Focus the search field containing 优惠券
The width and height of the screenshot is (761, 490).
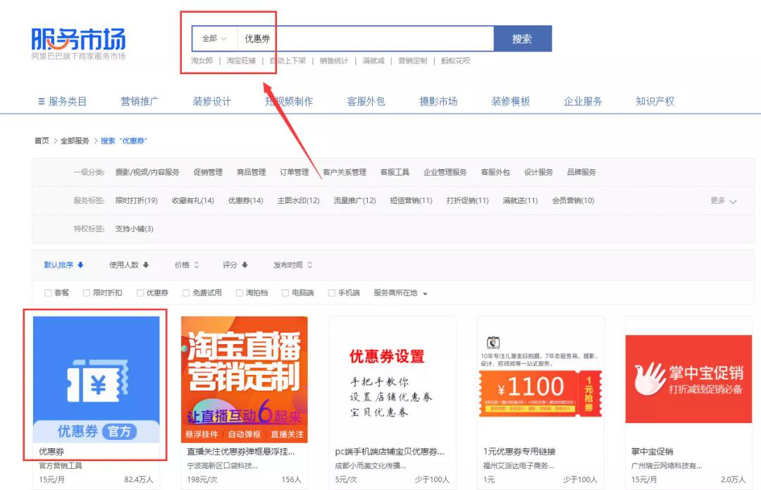coord(366,38)
